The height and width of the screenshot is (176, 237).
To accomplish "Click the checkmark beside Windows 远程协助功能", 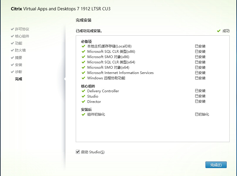I will [83, 78].
